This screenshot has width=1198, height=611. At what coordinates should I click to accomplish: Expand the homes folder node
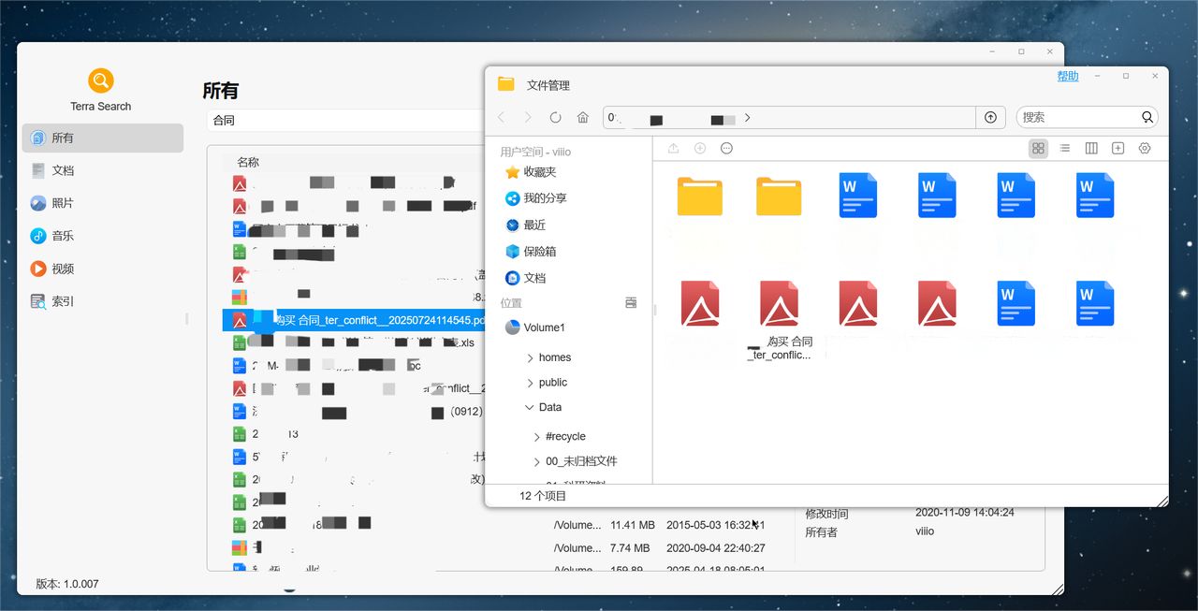(x=530, y=357)
